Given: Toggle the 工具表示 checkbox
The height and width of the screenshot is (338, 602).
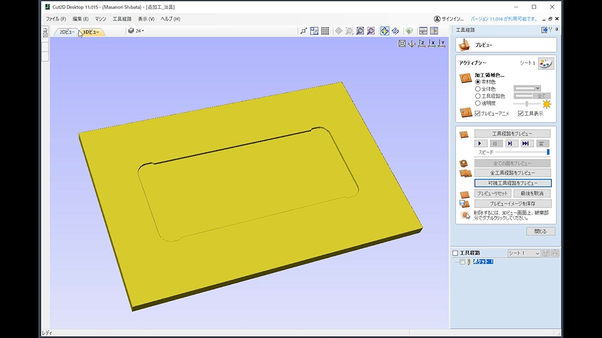Looking at the screenshot, I should [521, 113].
